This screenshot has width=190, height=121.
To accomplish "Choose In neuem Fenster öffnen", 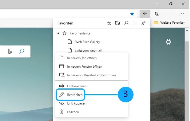I will point(84,66).
